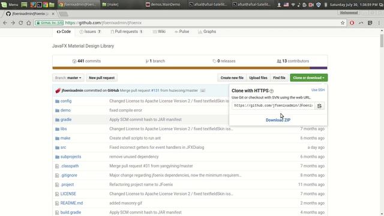
Task: Open the build.gradle file
Action: 71,212
